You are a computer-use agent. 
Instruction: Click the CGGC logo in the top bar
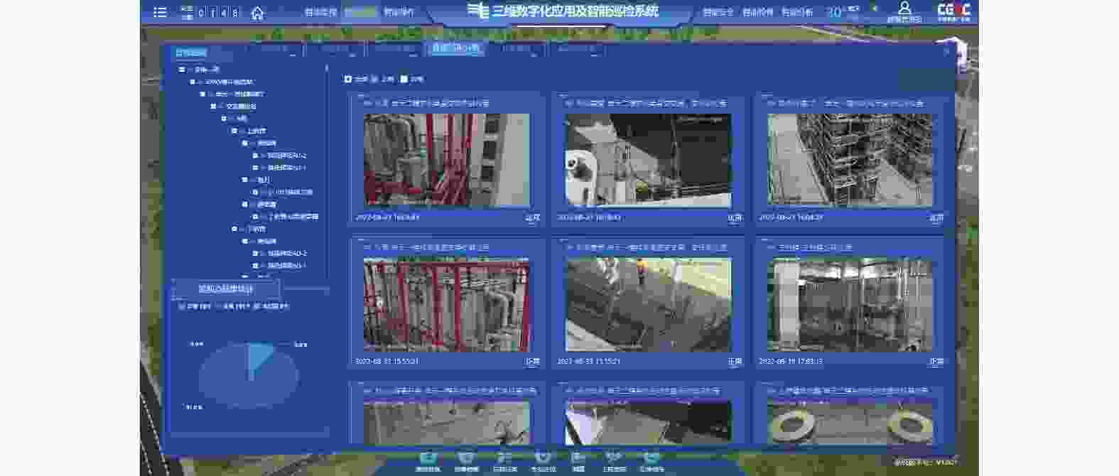coord(954,11)
